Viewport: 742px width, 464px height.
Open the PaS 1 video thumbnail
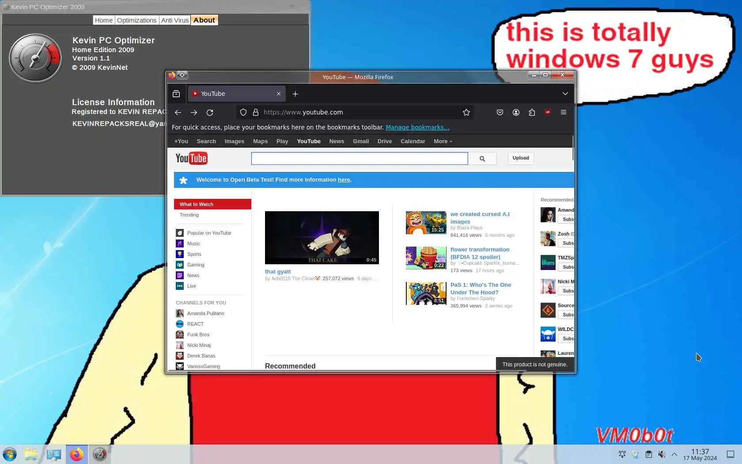click(x=426, y=293)
